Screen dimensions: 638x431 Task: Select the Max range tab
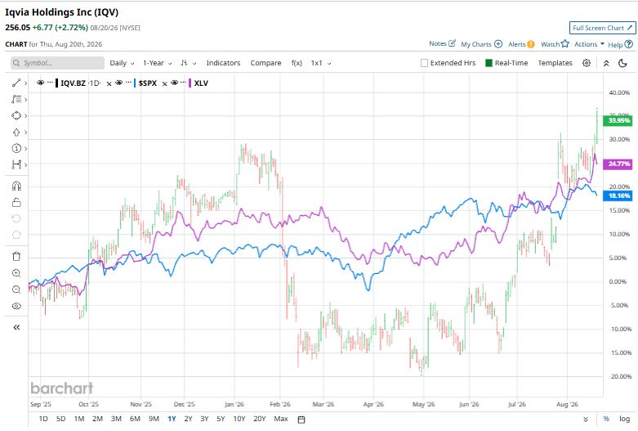(x=281, y=419)
